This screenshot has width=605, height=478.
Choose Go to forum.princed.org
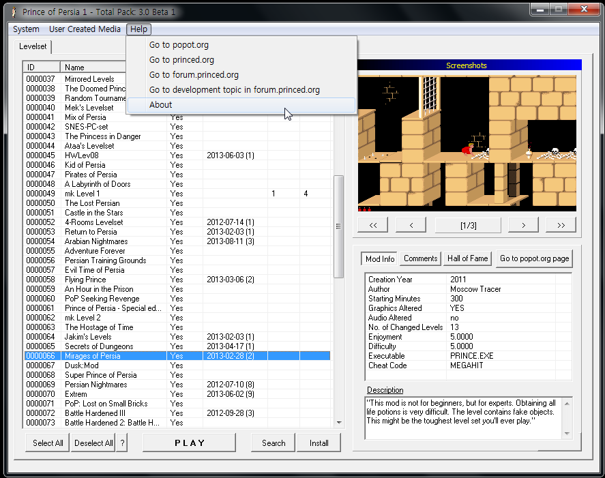[241, 75]
